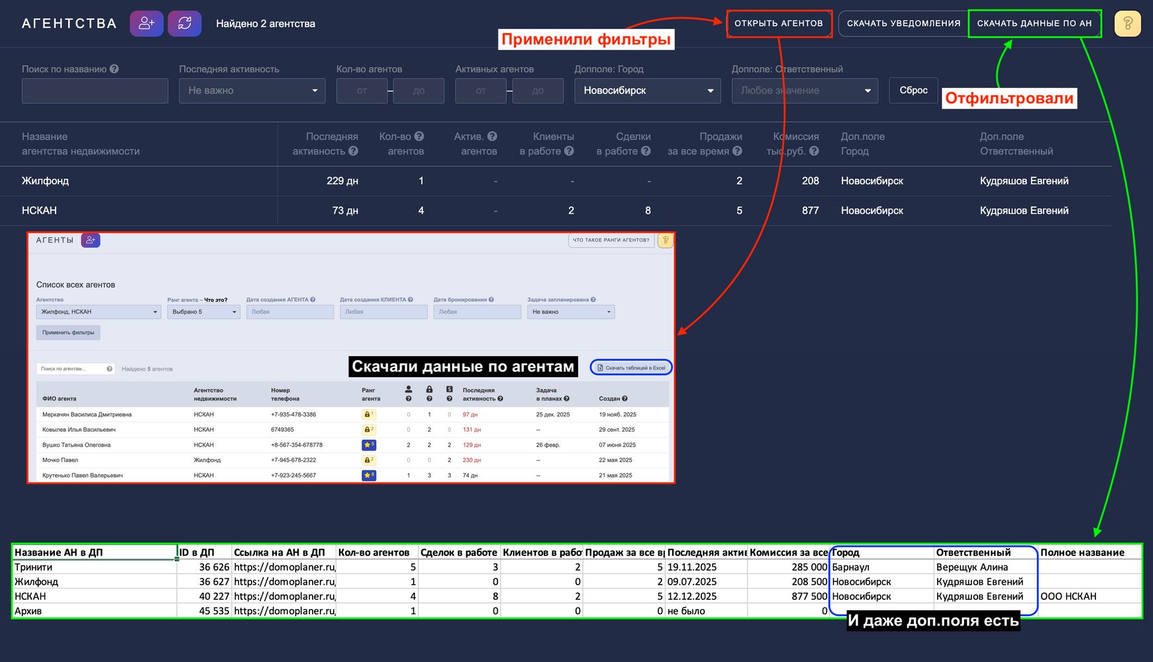Open the city dropdown set to Новосибирск
The height and width of the screenshot is (662, 1153).
coord(647,91)
